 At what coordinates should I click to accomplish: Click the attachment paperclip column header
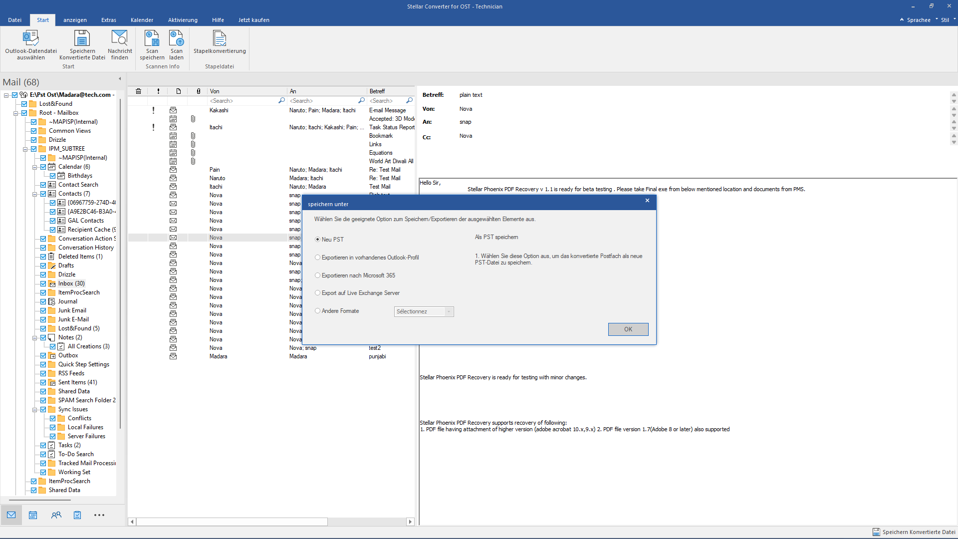(198, 91)
